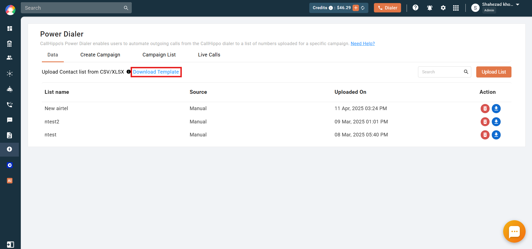This screenshot has width=532, height=249.
Task: Click the Need Help? link
Action: 363,43
